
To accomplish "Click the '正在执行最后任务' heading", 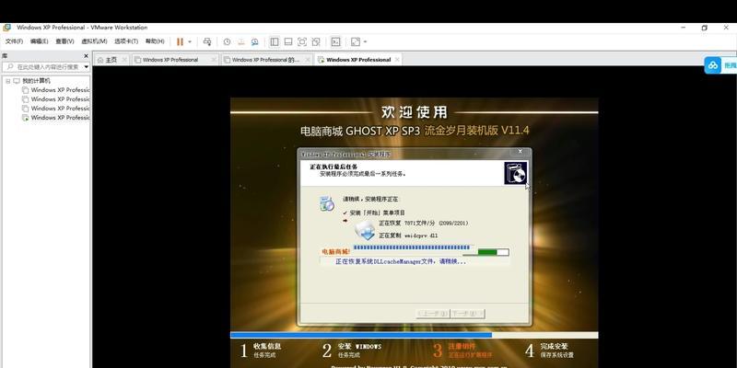I will pos(333,167).
